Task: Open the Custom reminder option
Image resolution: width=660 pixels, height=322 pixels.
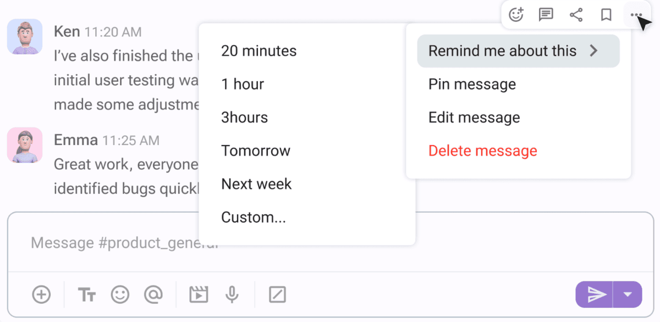Action: click(254, 217)
